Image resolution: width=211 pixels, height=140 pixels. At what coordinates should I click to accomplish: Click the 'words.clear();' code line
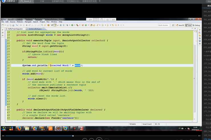37,99
